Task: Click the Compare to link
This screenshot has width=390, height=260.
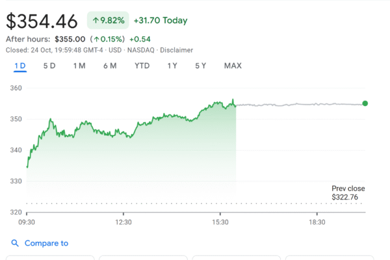Action: (x=46, y=244)
